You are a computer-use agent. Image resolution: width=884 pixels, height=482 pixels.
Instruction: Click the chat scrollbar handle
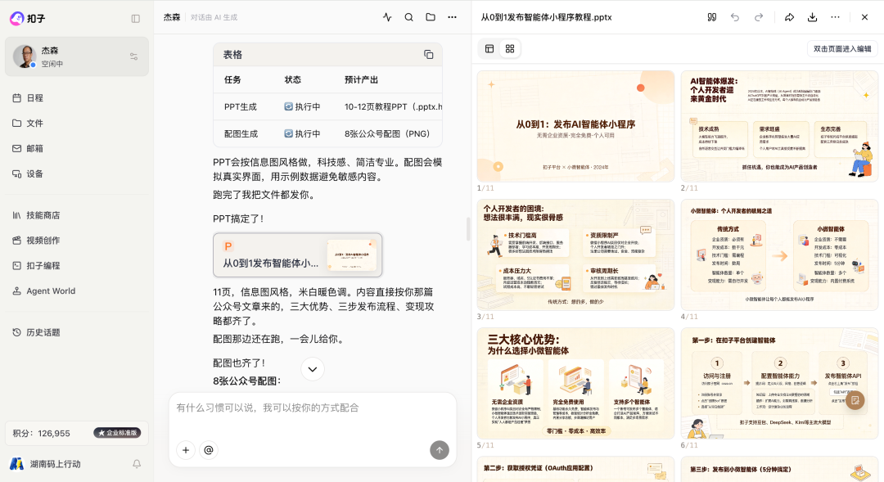pyautogui.click(x=468, y=229)
